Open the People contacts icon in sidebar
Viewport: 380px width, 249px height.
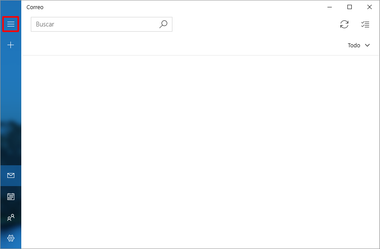point(11,217)
